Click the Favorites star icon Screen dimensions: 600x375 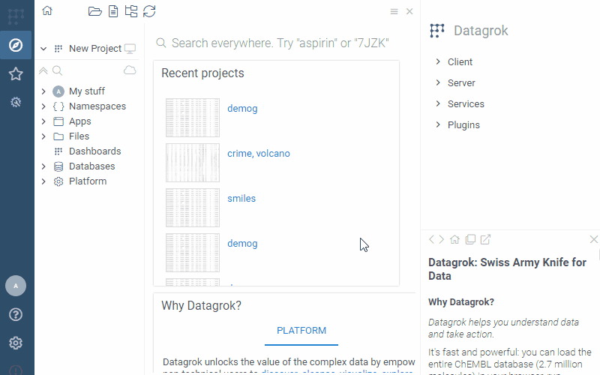pyautogui.click(x=16, y=74)
